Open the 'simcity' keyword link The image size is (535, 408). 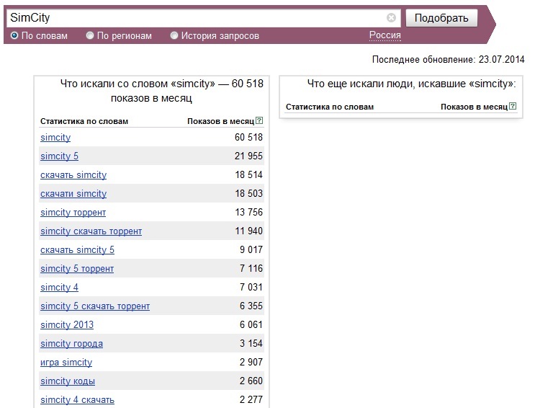point(55,138)
